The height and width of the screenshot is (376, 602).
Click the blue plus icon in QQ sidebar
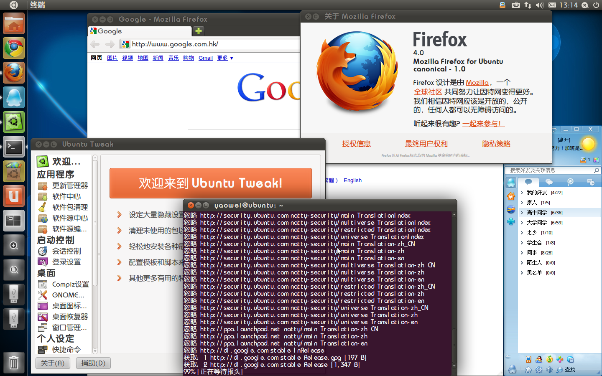(511, 222)
